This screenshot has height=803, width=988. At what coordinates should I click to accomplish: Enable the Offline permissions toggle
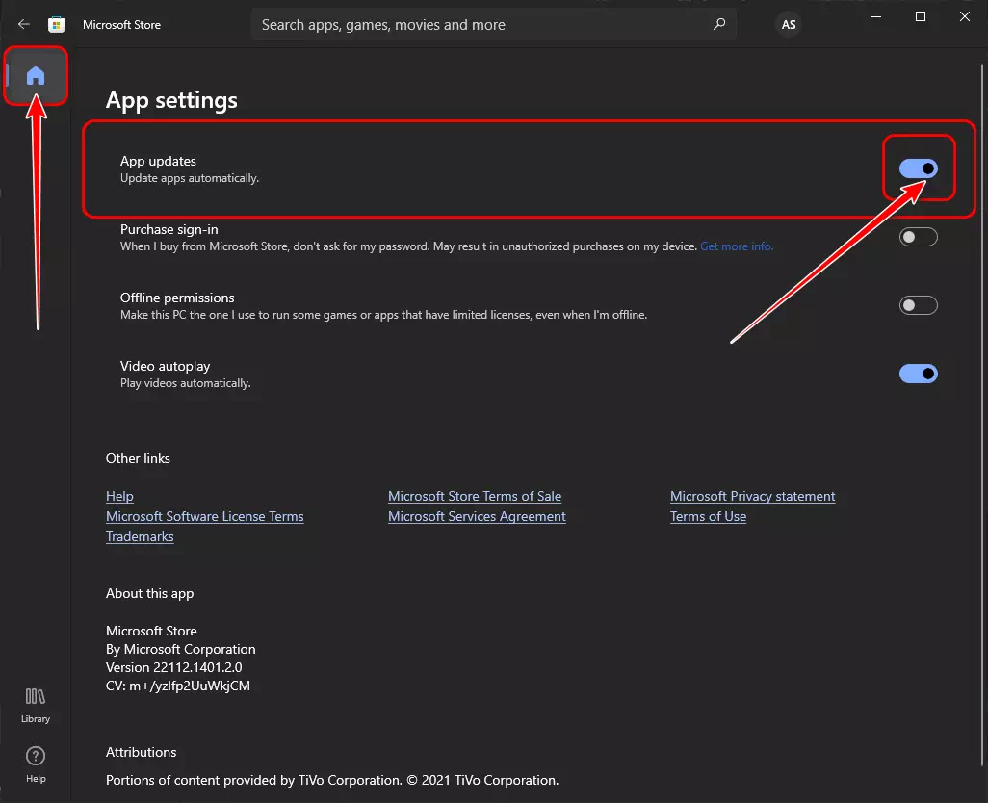[x=918, y=305]
